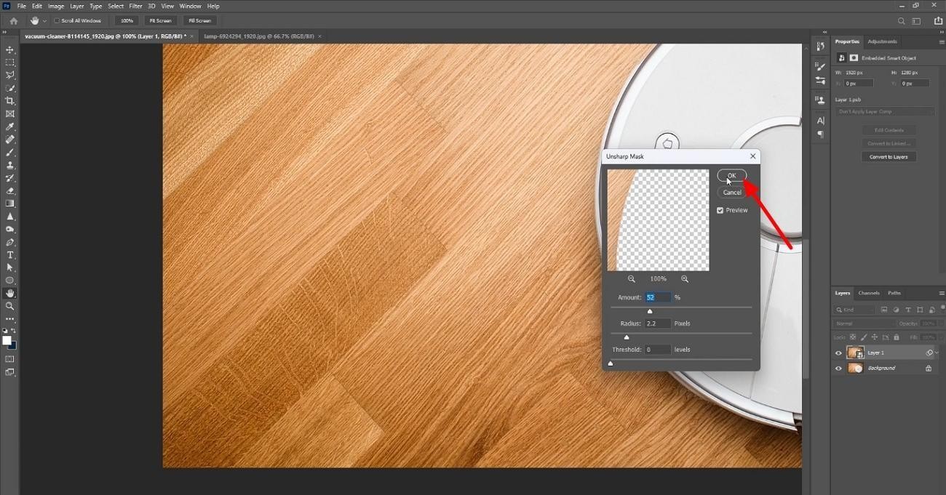Screen dimensions: 946x495
Task: Click the Home icon in options bar
Action: pyautogui.click(x=13, y=21)
